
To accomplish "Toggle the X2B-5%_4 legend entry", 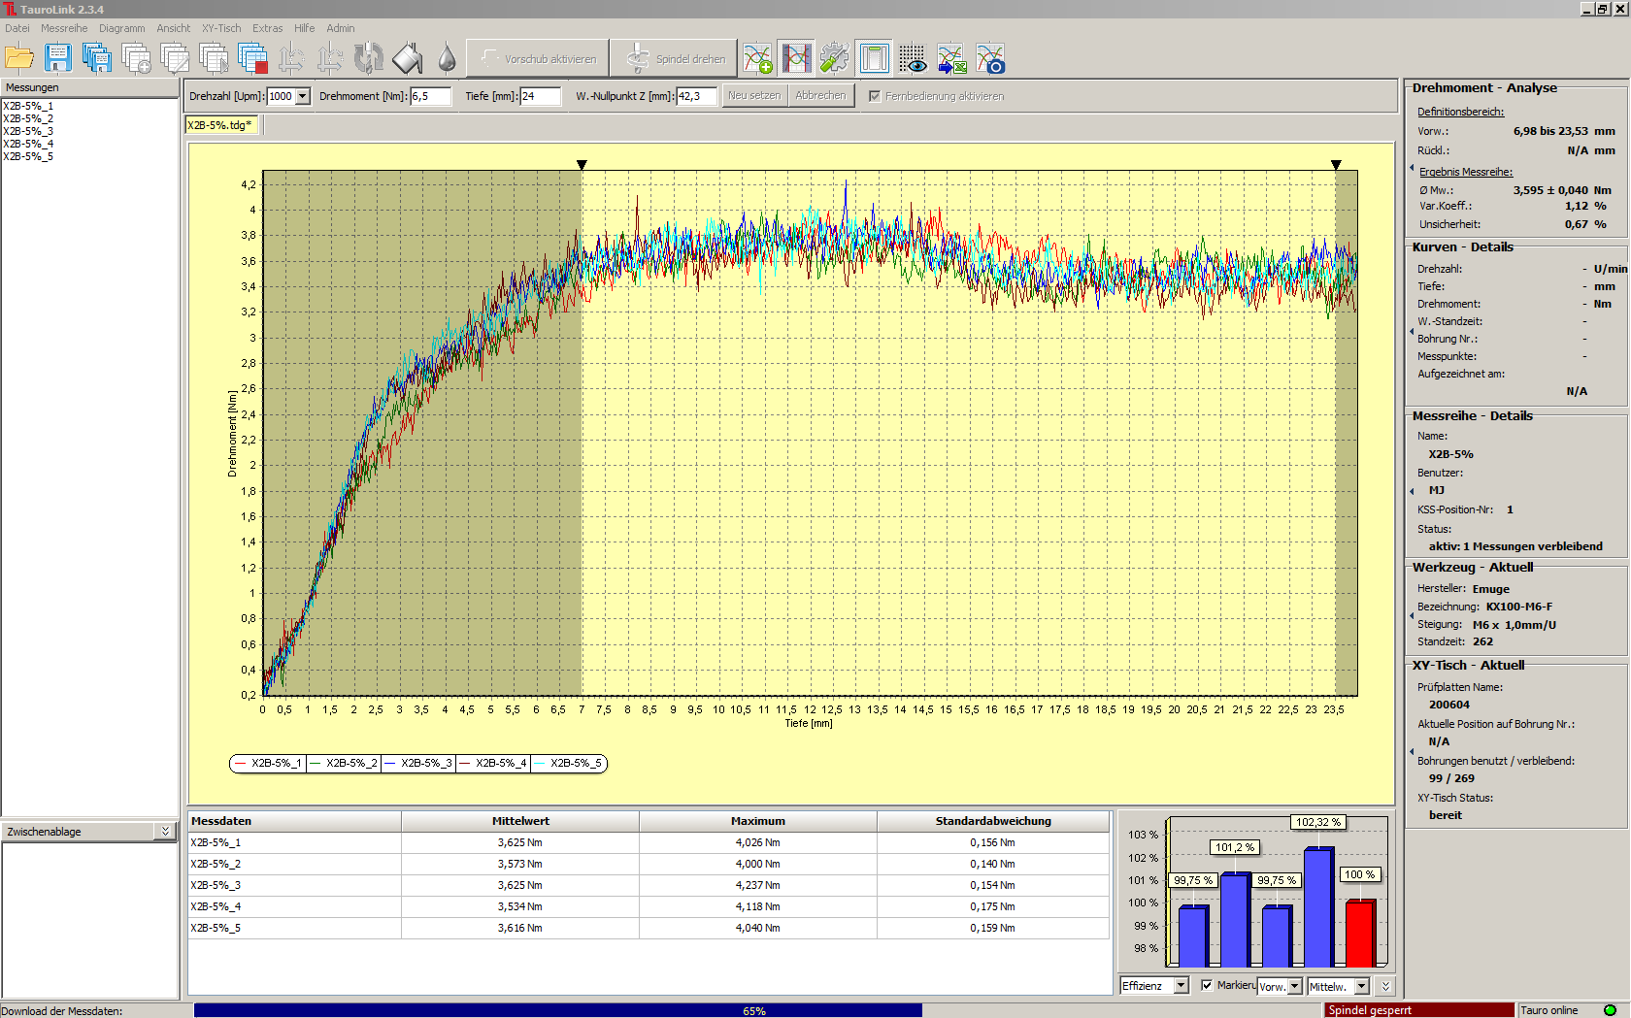I will (x=493, y=763).
